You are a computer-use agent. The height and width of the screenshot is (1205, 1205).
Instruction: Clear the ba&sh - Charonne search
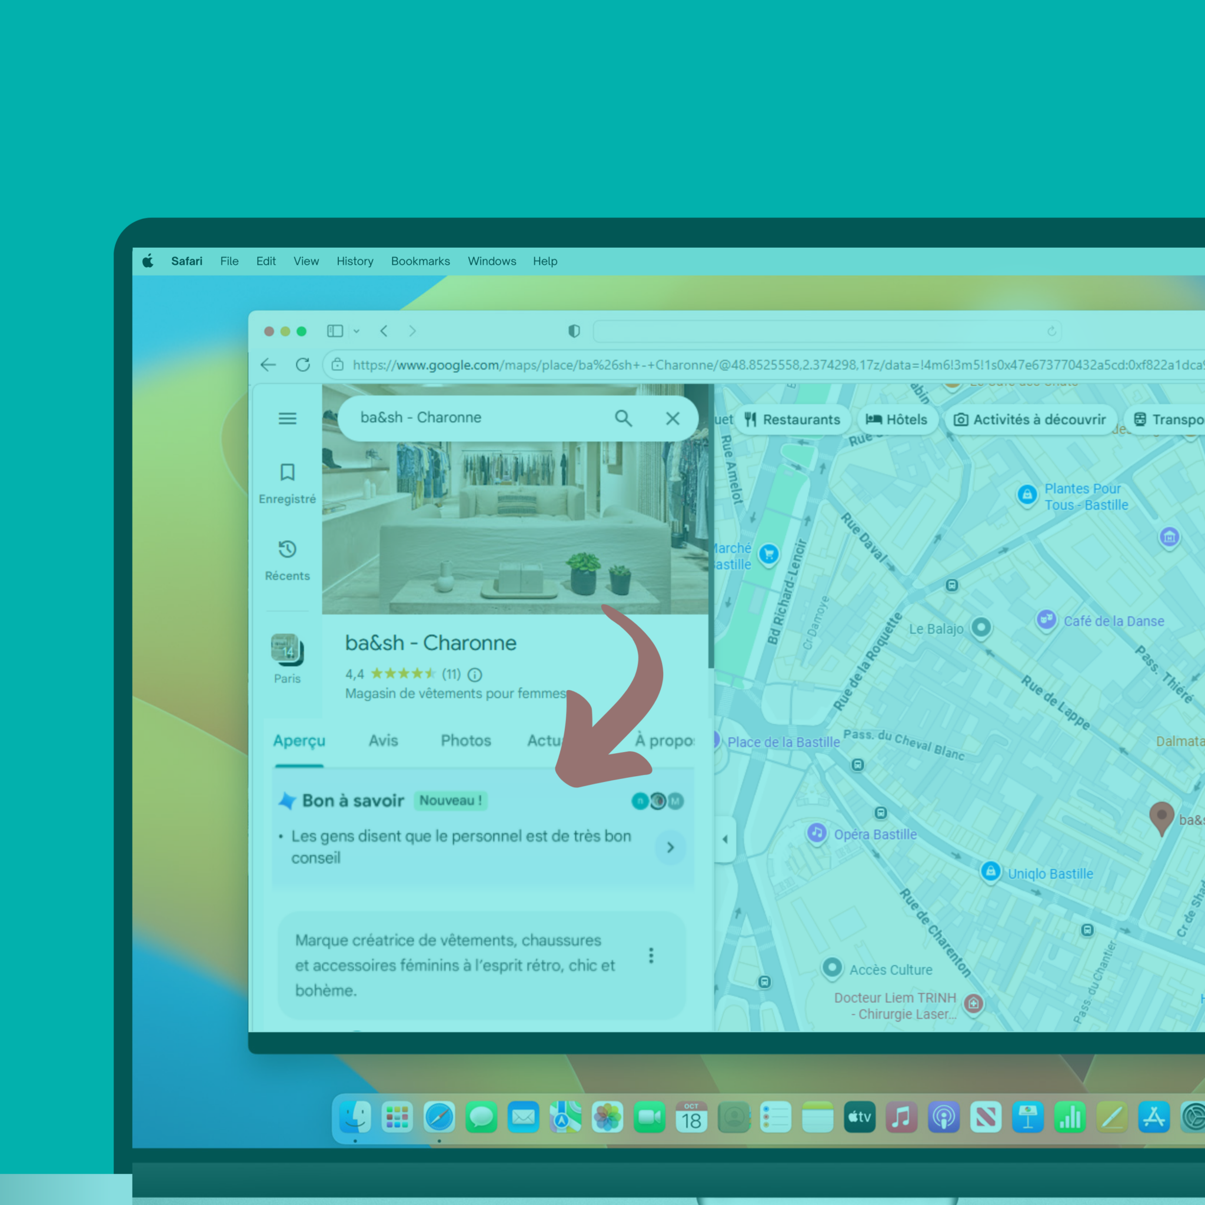click(x=673, y=418)
